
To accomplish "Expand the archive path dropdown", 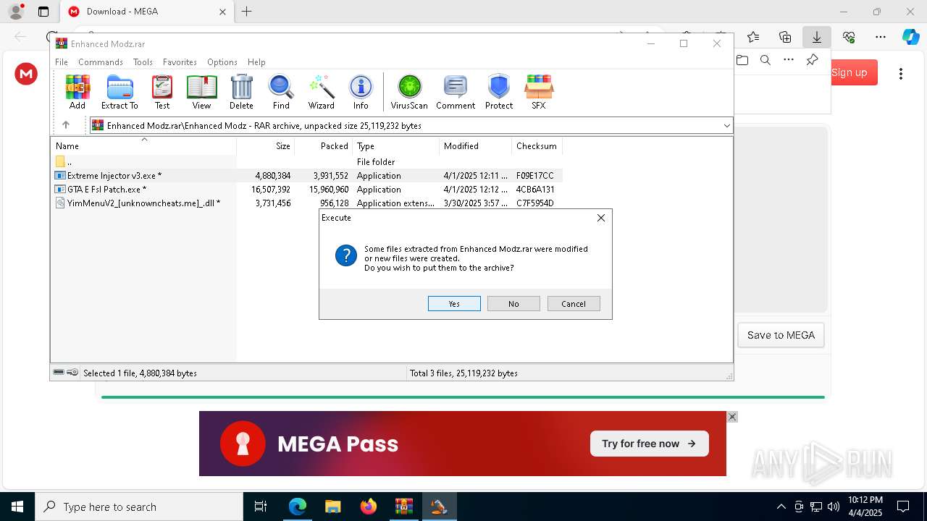I will tap(726, 126).
